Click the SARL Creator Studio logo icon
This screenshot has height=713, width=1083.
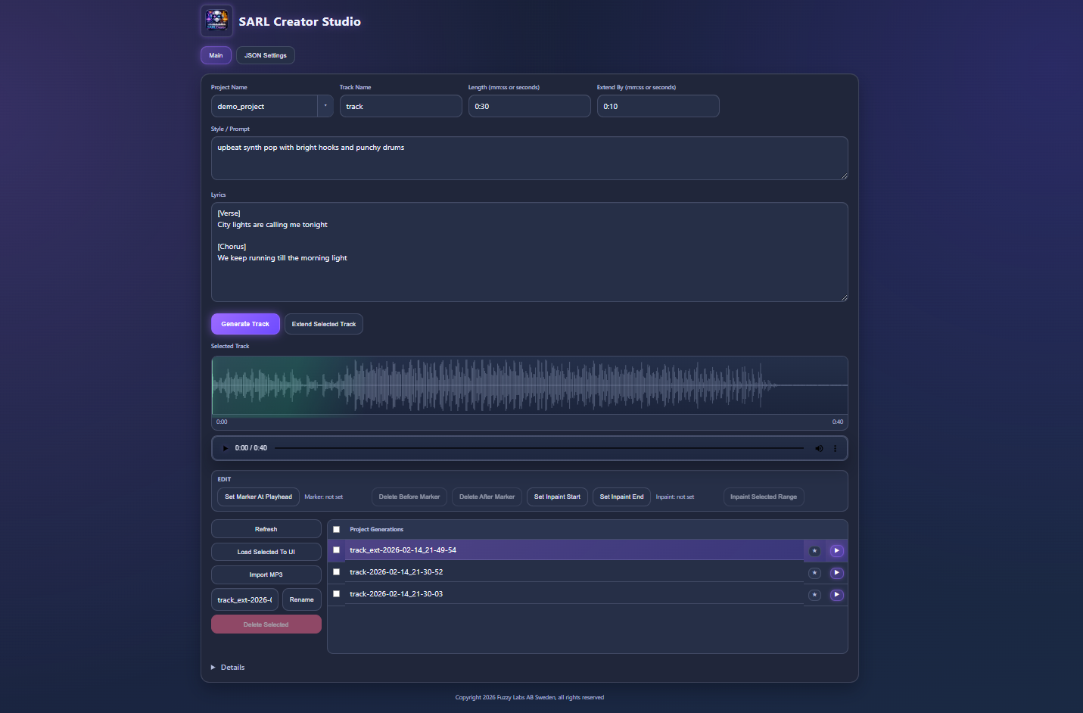[x=216, y=21]
